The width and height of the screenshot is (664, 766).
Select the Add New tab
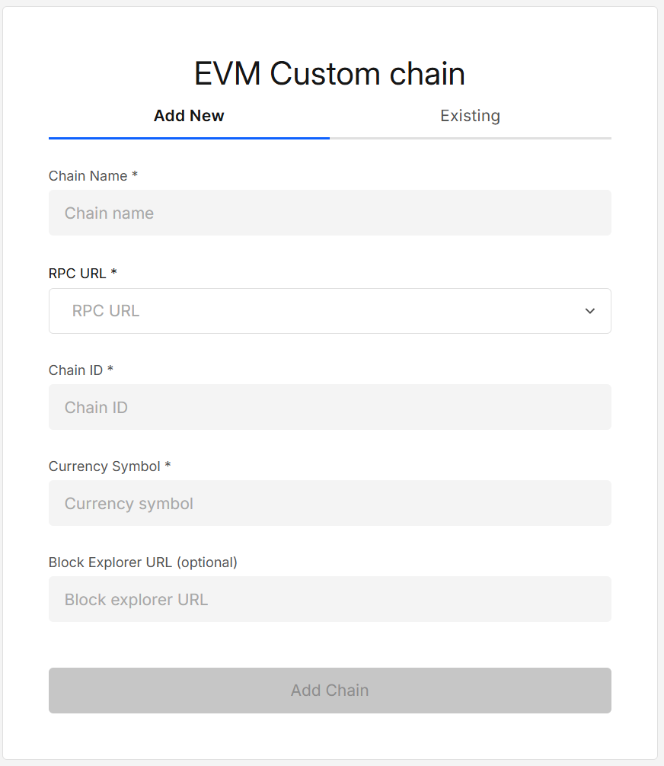click(x=189, y=117)
